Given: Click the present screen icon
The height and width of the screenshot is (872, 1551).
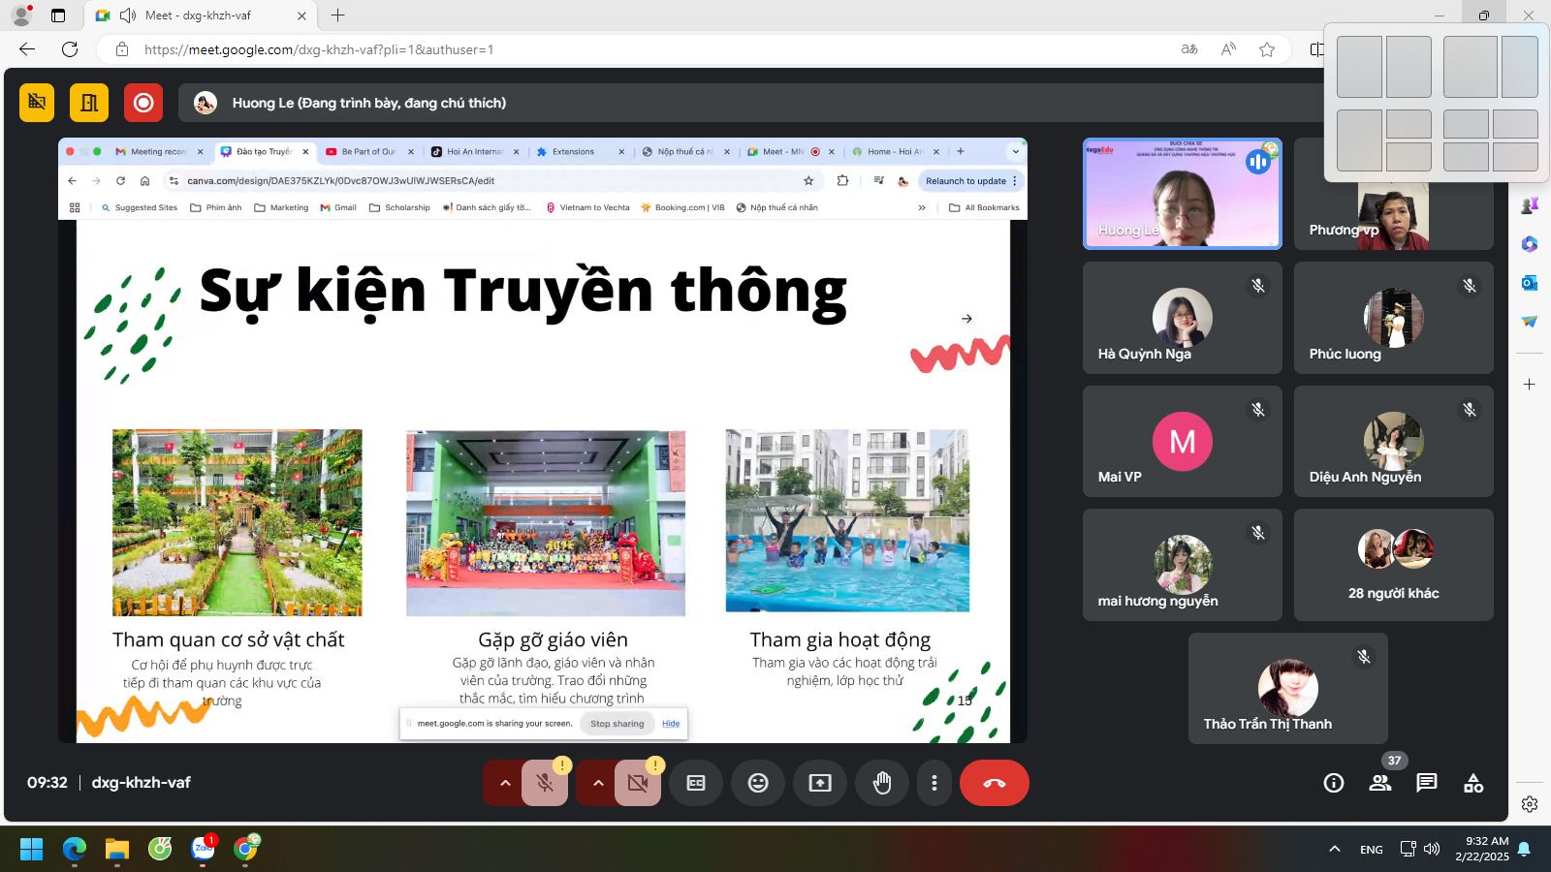Looking at the screenshot, I should tap(820, 783).
